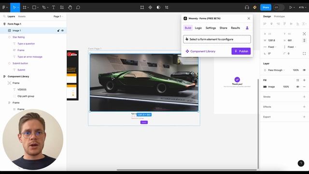The image size is (309, 174).
Task: Click the purple Publish button
Action: (x=241, y=51)
